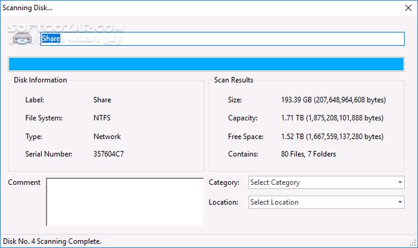418x248 pixels.
Task: Click the Serial Number: label
Action: [49, 154]
